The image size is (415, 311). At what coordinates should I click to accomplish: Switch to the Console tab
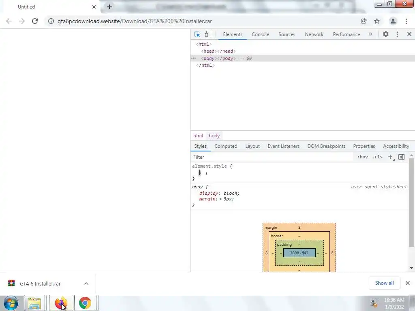tap(261, 34)
